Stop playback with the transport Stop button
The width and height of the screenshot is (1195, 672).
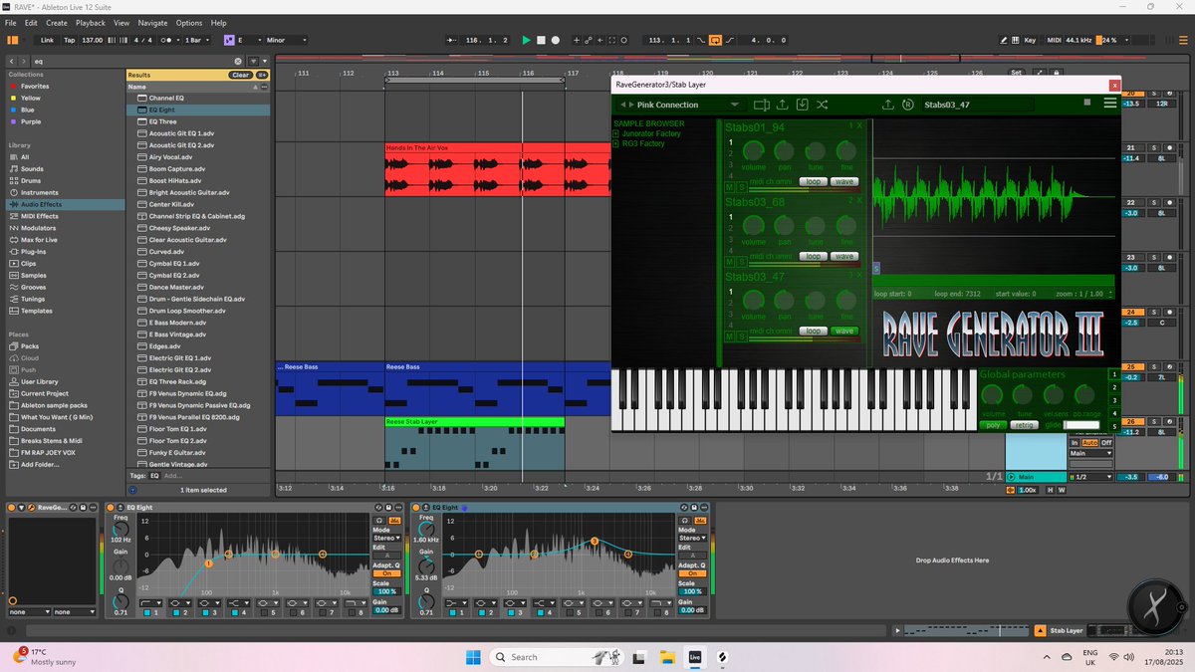click(541, 40)
